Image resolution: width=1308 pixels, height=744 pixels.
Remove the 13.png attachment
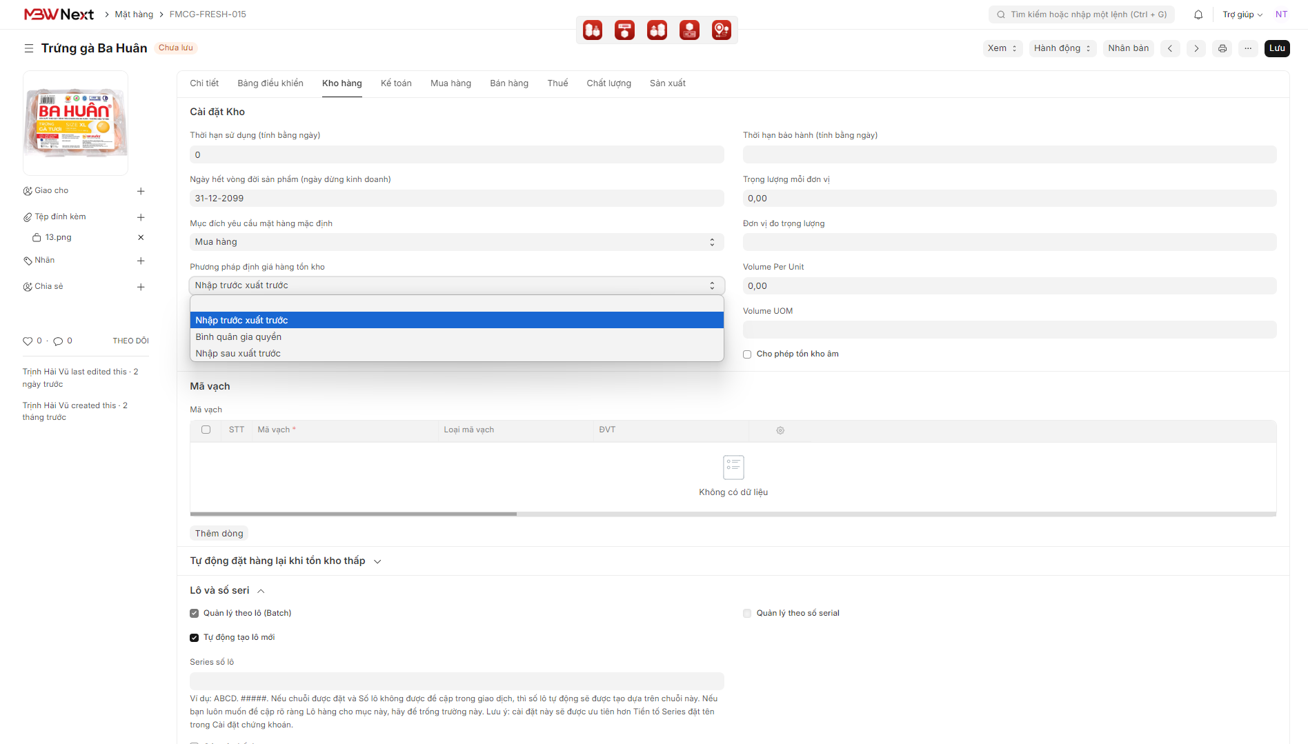(141, 237)
